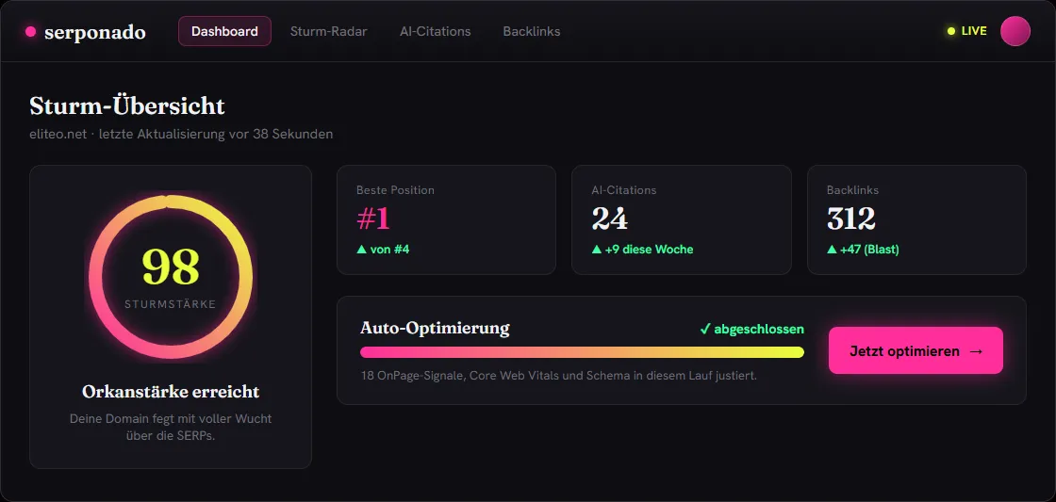Click the Sturmstärke 98 gauge ring
The width and height of the screenshot is (1056, 502).
pos(171,277)
